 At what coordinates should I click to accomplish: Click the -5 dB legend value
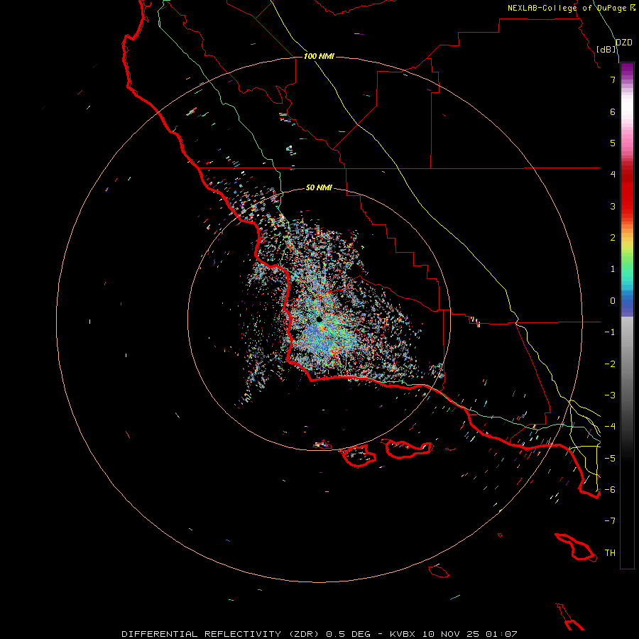pyautogui.click(x=610, y=459)
